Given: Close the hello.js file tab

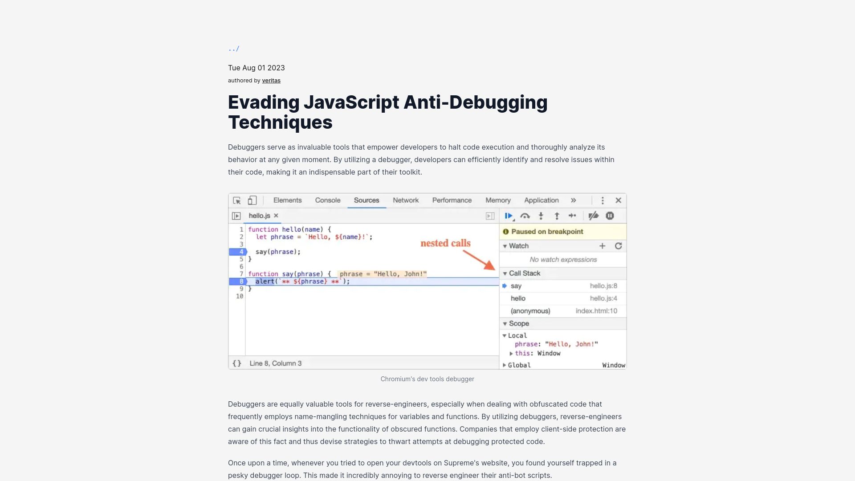Looking at the screenshot, I should coord(276,216).
